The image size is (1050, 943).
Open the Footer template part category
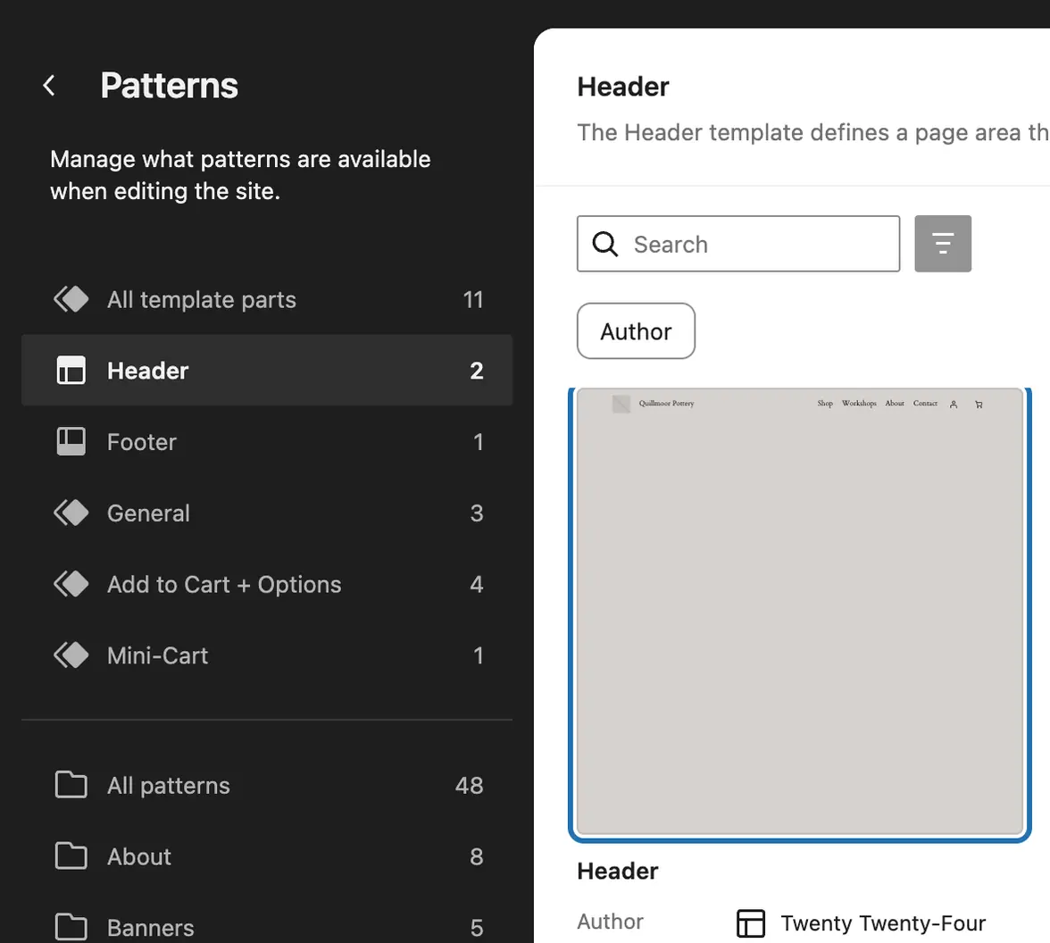pos(267,441)
